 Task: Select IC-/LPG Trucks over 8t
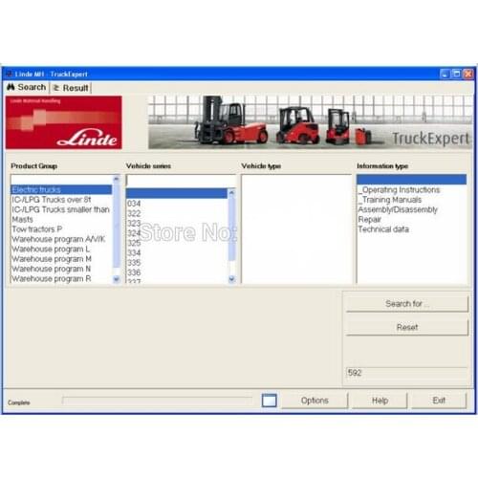[x=61, y=200]
